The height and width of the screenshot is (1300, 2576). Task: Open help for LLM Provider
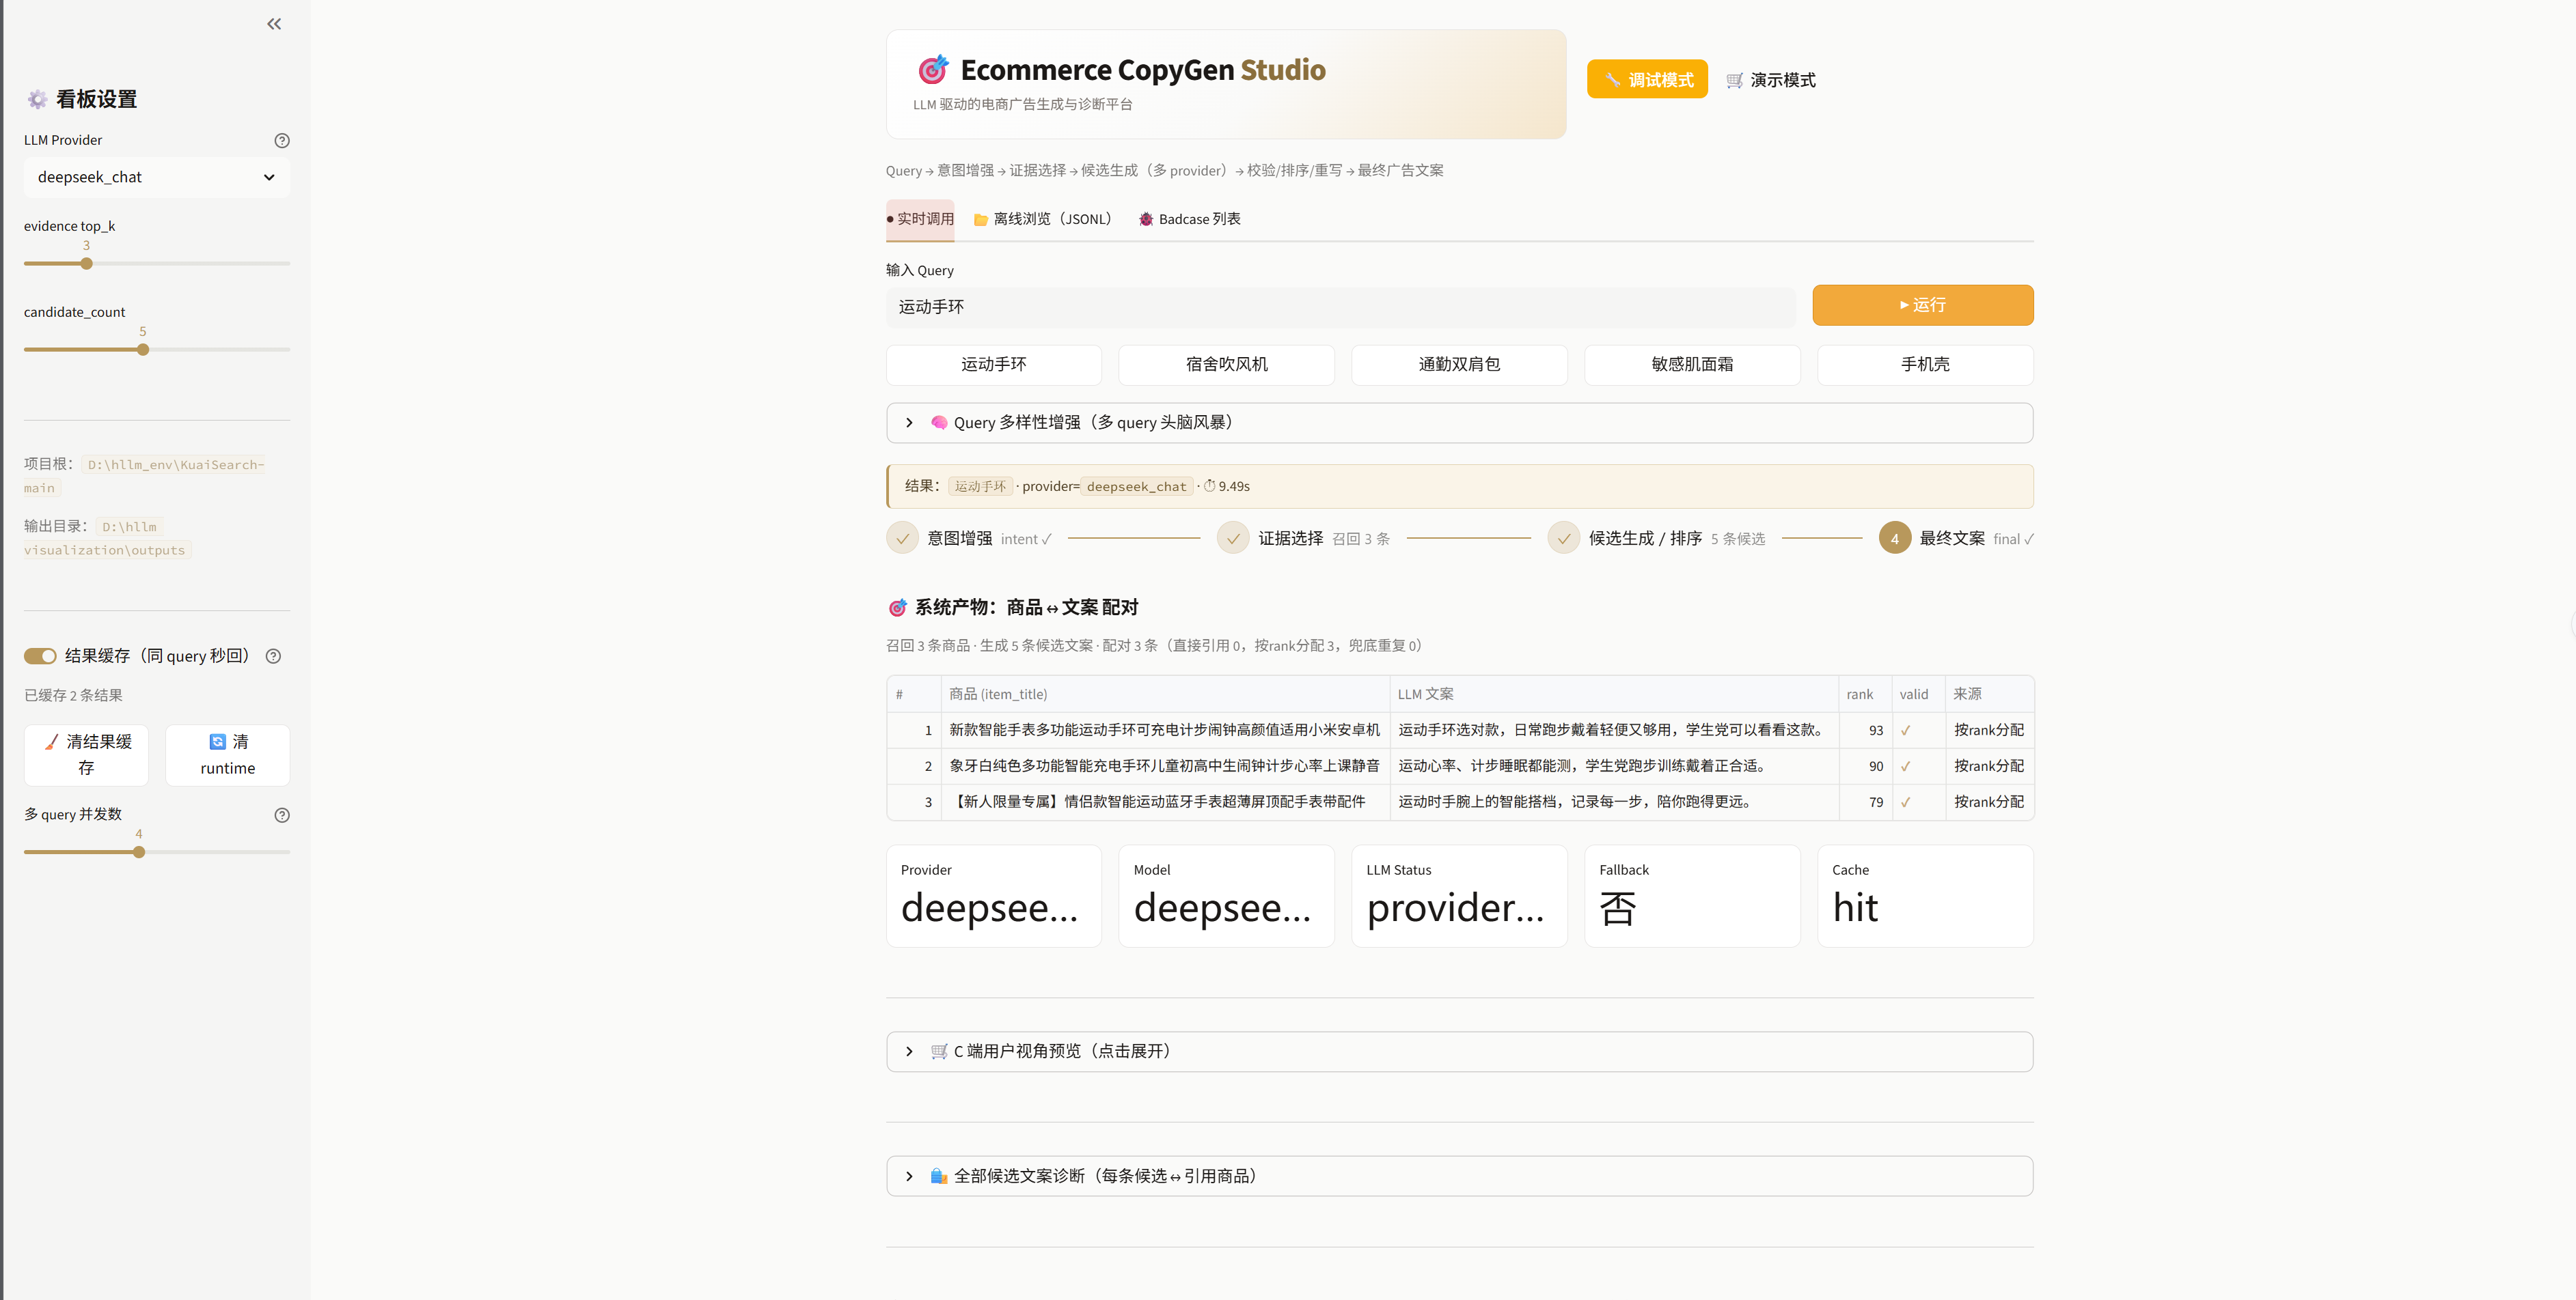coord(282,141)
